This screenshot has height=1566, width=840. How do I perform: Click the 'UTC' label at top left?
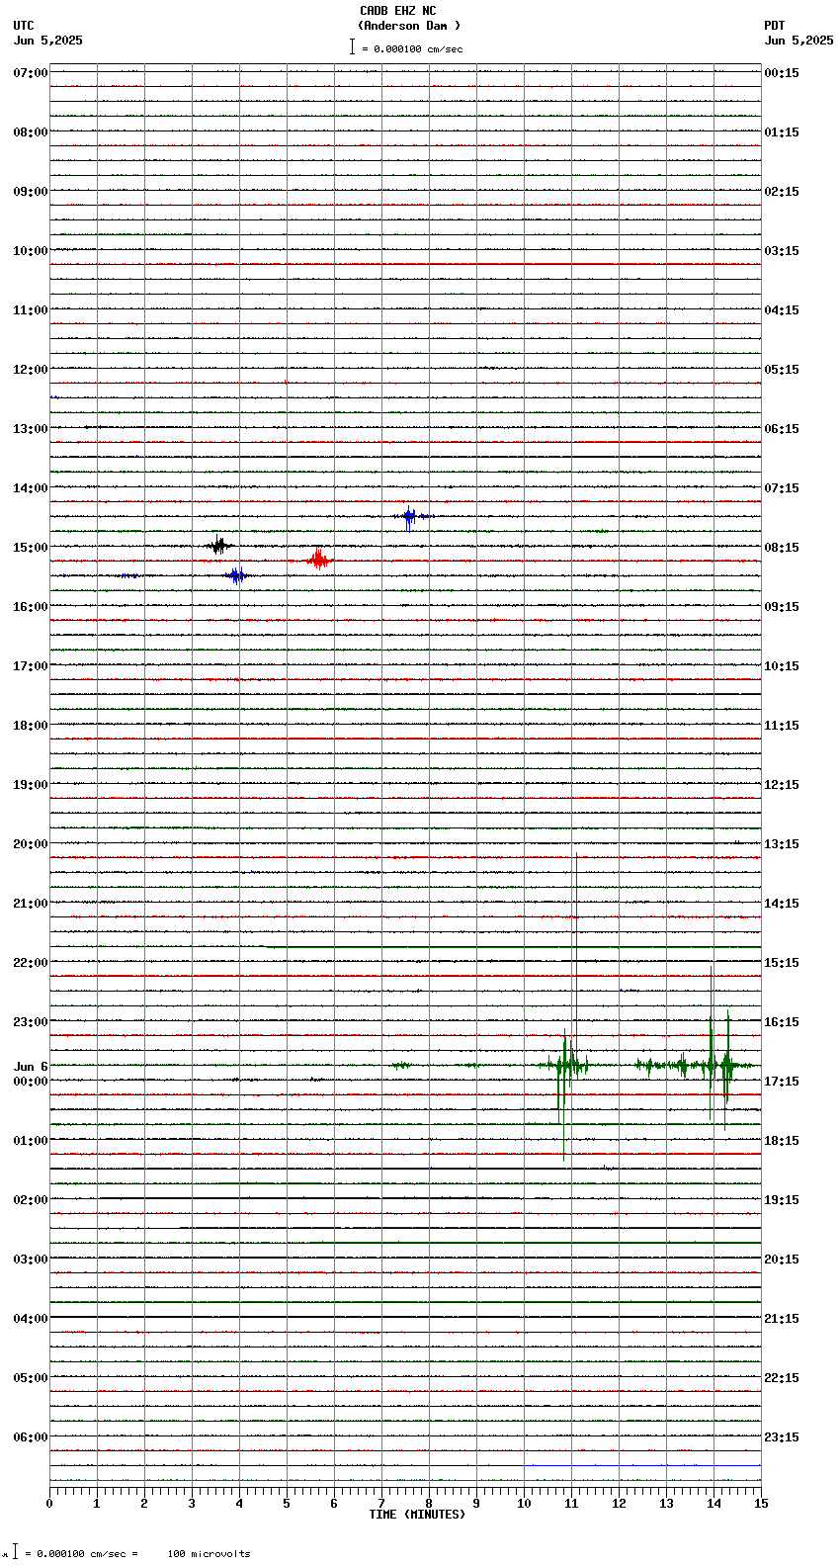point(24,26)
